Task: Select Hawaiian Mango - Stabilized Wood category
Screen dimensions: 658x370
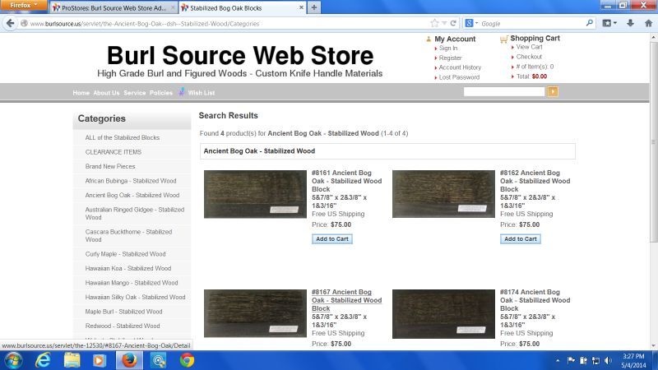Action: (132, 283)
